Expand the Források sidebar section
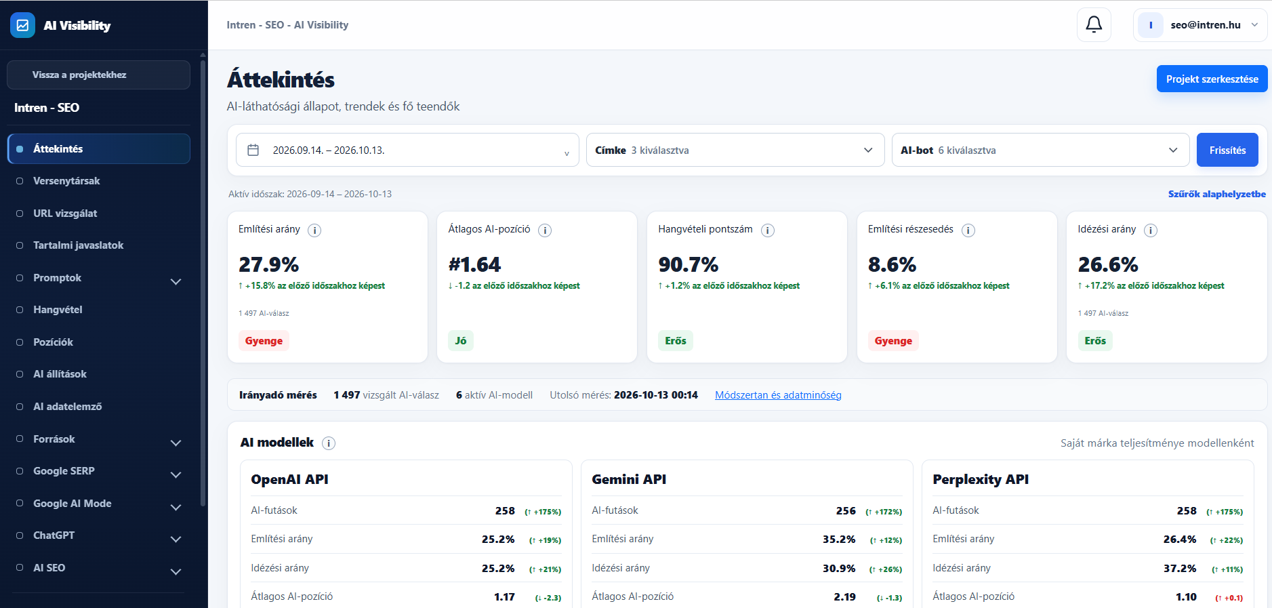 pos(176,443)
